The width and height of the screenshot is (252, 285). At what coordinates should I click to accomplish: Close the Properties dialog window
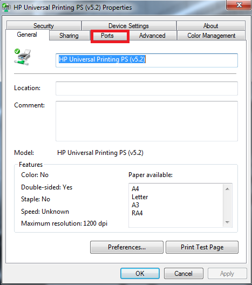(239, 5)
